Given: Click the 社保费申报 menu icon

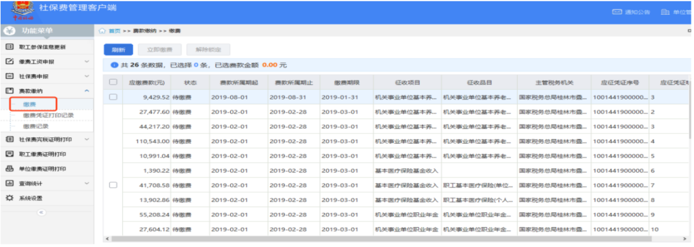Looking at the screenshot, I should (9, 76).
